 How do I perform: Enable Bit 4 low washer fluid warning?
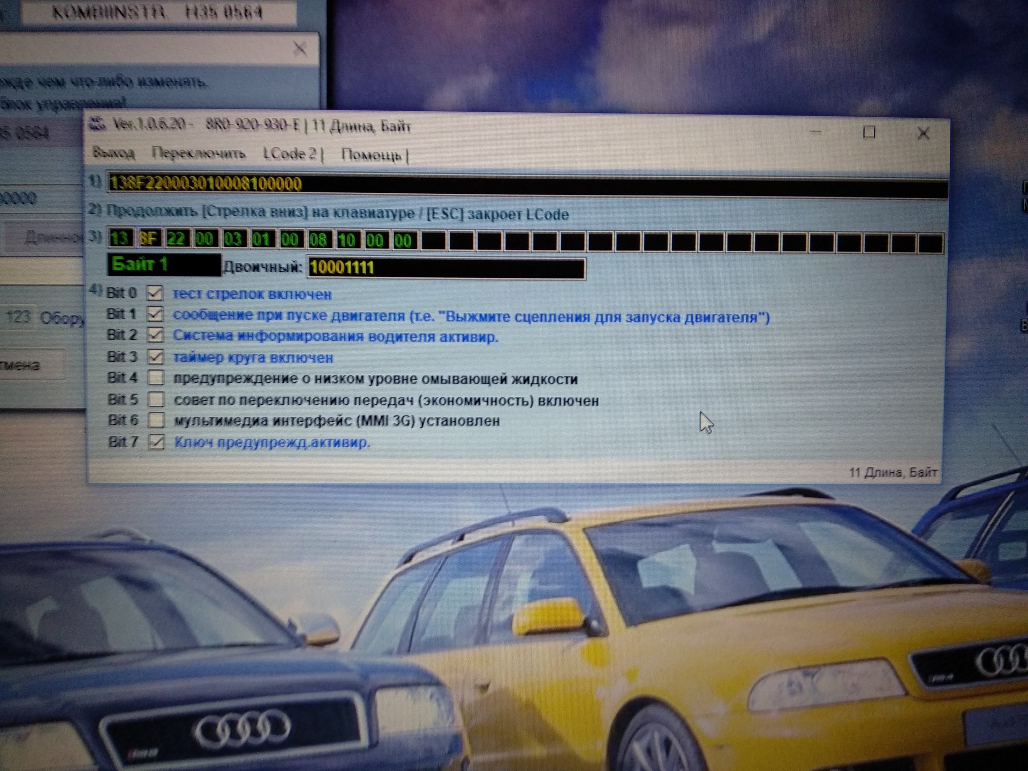click(156, 378)
